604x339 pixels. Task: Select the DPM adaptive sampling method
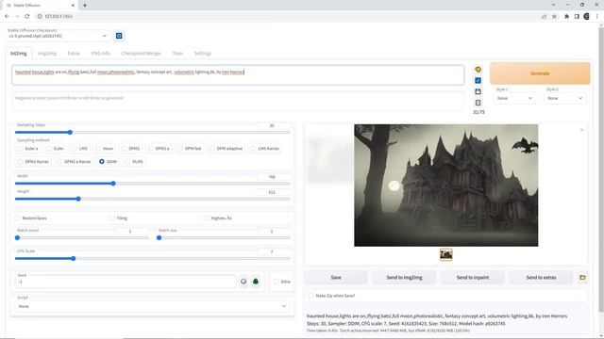226,149
